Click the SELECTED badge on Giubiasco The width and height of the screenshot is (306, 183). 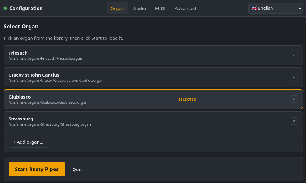pyautogui.click(x=187, y=99)
